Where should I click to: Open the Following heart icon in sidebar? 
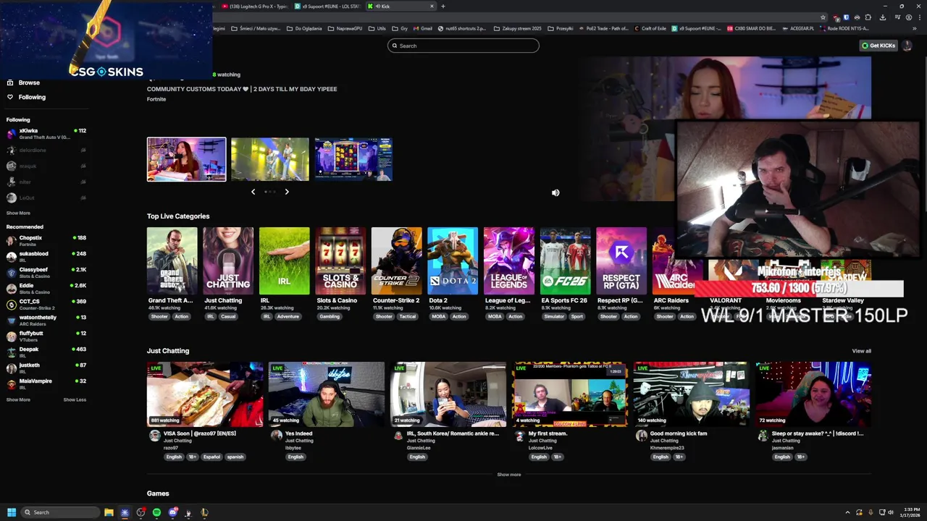pos(10,97)
